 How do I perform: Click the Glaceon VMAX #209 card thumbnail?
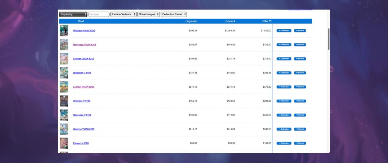pyautogui.click(x=64, y=129)
